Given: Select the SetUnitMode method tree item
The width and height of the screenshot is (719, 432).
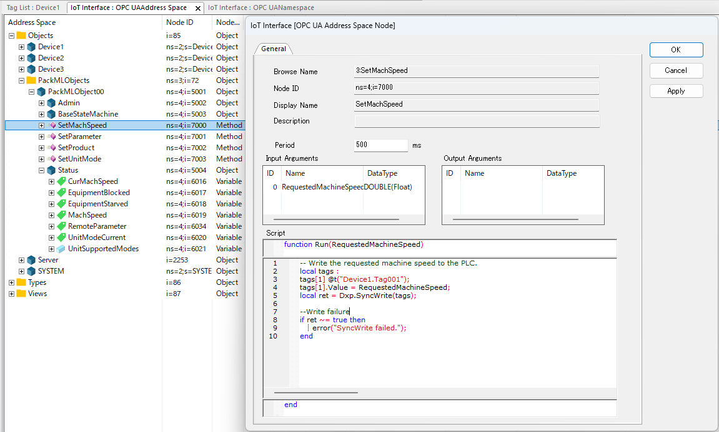Looking at the screenshot, I should [79, 159].
